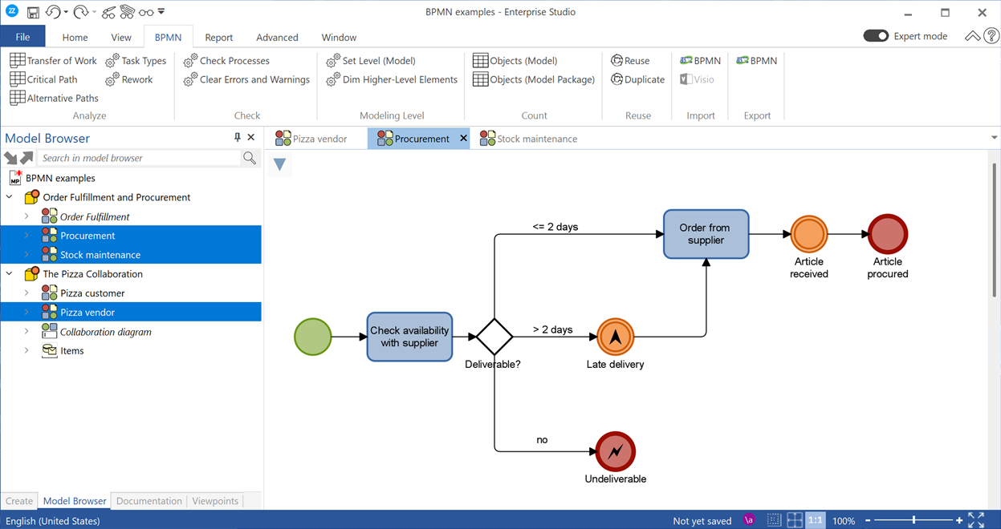Click Export BPMN button
The height and width of the screenshot is (529, 1001).
(x=756, y=60)
